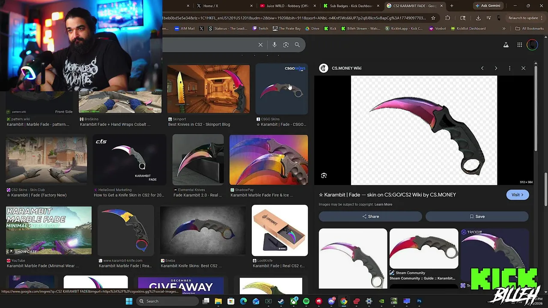Open preview panel three-dot options
The width and height of the screenshot is (548, 308).
click(x=509, y=68)
